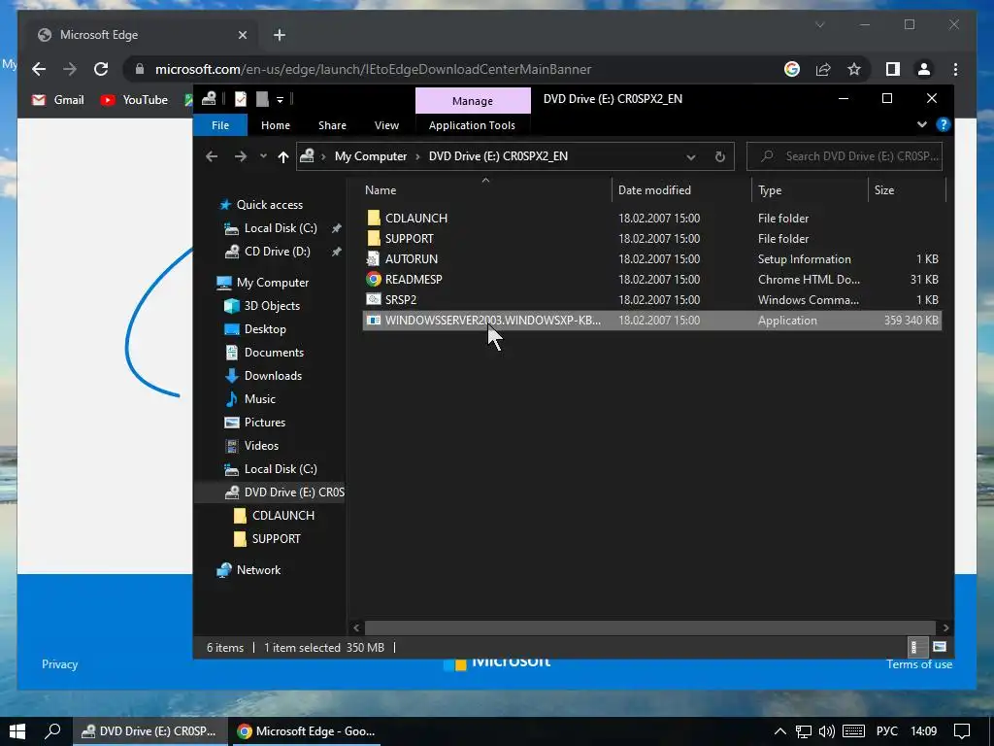994x746 pixels.
Task: Open address bar history dropdown
Action: point(691,156)
